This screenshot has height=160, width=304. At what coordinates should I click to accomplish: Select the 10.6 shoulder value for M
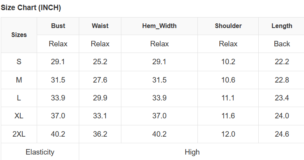[x=228, y=80]
